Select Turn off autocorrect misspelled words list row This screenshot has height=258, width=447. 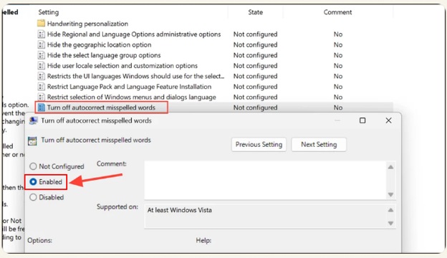click(101, 107)
